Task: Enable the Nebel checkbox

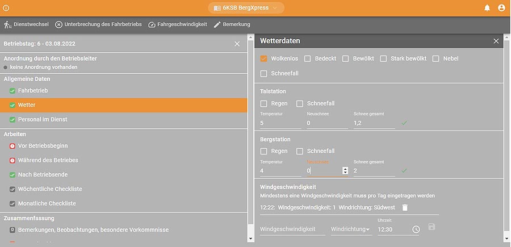Action: pos(436,58)
